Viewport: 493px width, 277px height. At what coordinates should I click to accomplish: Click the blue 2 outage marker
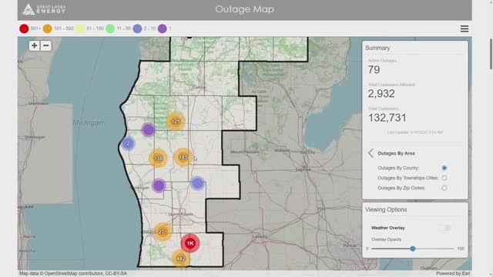tap(128, 144)
